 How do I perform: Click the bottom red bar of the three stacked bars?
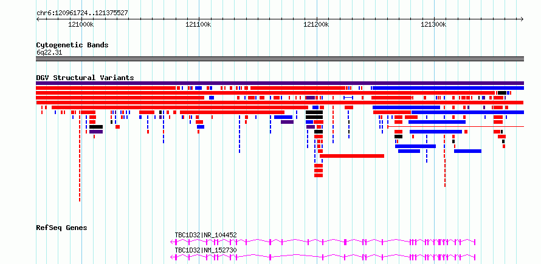pos(319,175)
